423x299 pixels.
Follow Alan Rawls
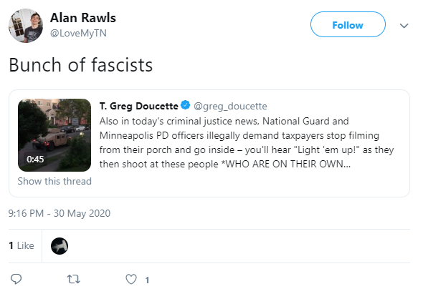point(348,24)
